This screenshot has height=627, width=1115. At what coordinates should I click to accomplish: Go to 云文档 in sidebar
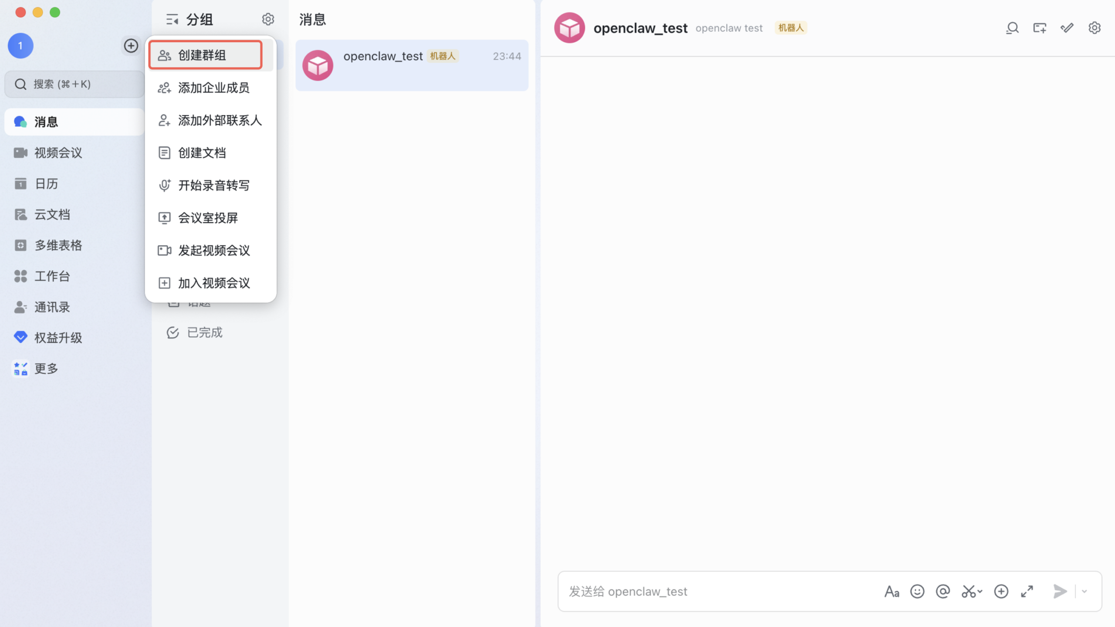click(x=52, y=214)
